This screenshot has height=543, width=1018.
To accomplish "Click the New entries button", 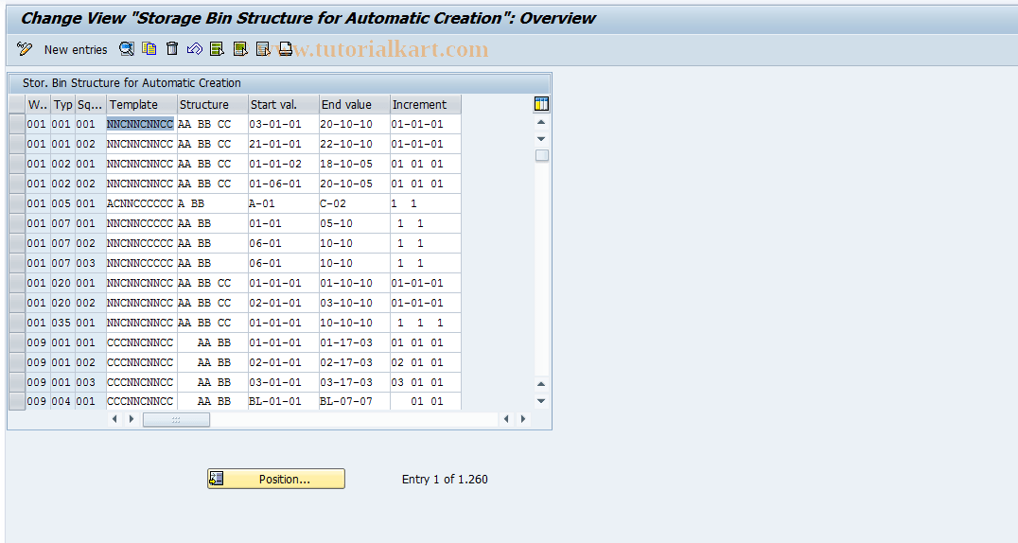I will coord(76,49).
